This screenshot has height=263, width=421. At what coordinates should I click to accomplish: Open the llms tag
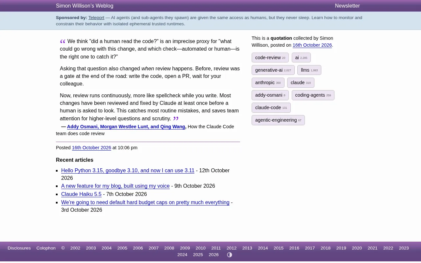pyautogui.click(x=309, y=70)
